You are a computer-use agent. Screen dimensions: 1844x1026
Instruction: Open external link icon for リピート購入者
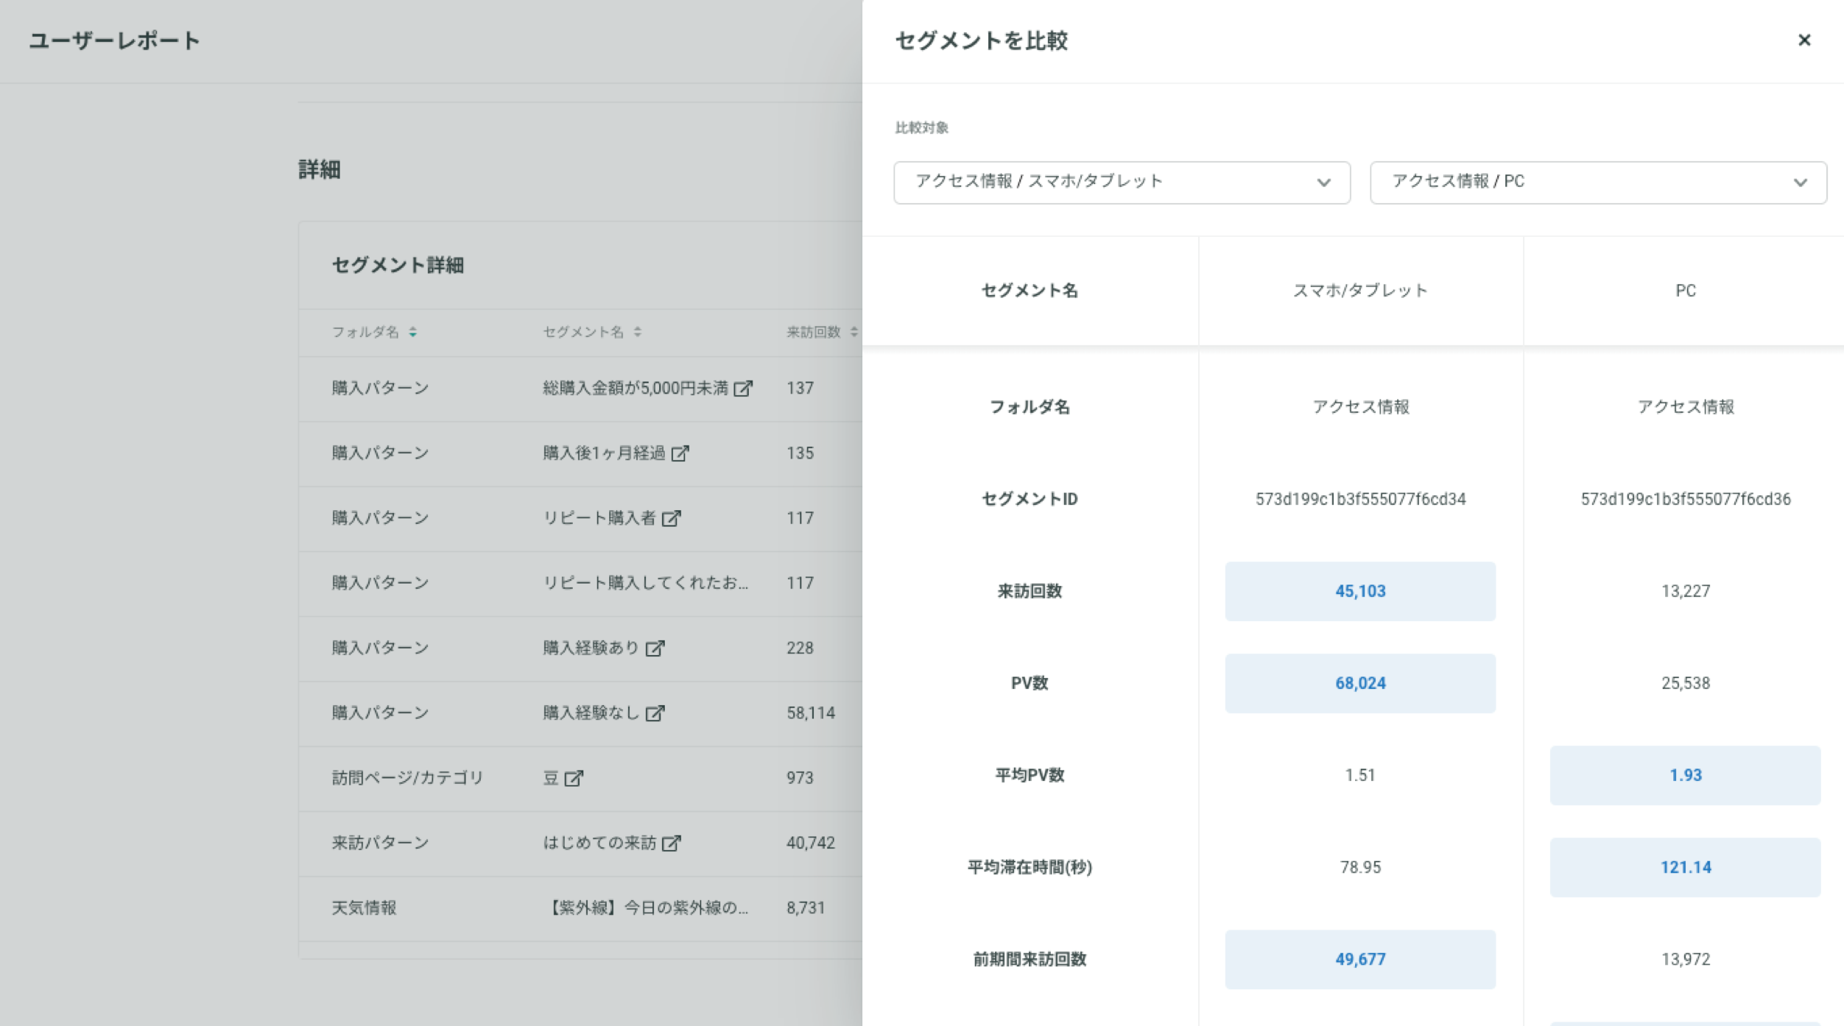pos(671,518)
